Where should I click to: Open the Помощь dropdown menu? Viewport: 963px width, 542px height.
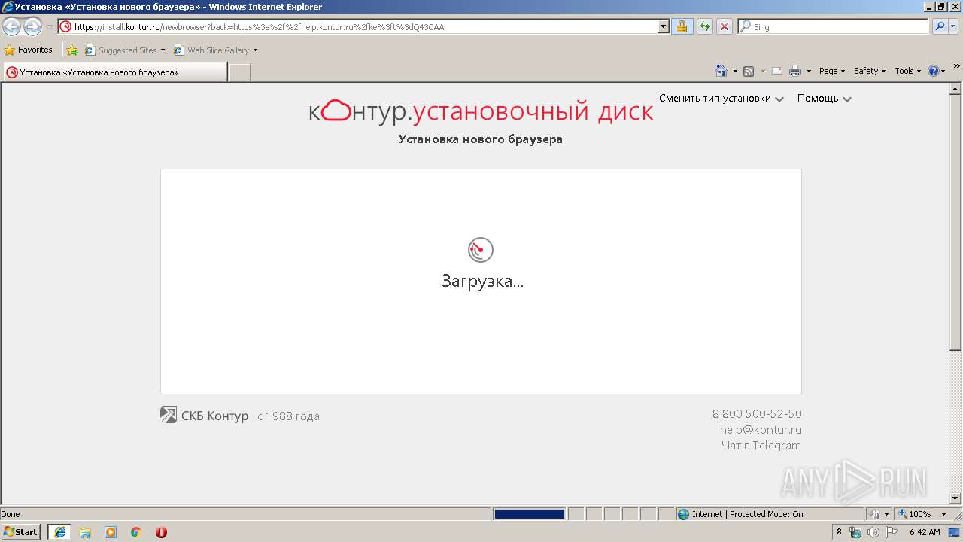825,99
